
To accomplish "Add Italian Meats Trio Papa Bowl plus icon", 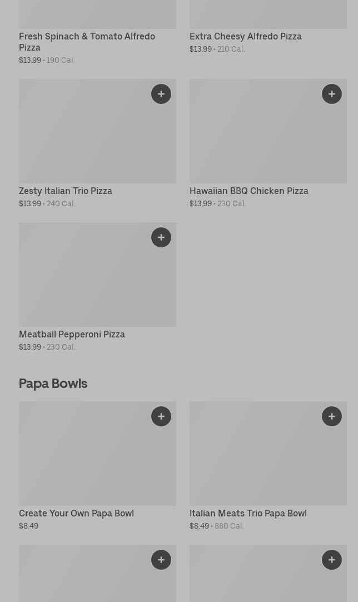I will 332,416.
